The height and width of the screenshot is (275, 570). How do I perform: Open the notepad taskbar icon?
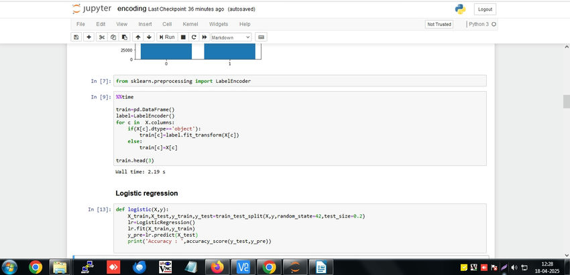tap(191, 268)
